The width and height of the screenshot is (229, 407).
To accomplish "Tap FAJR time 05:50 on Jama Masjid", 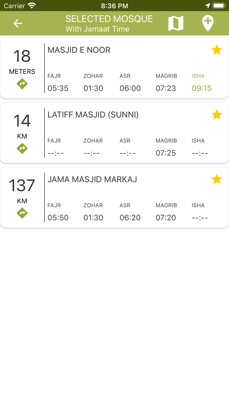I will 58,217.
